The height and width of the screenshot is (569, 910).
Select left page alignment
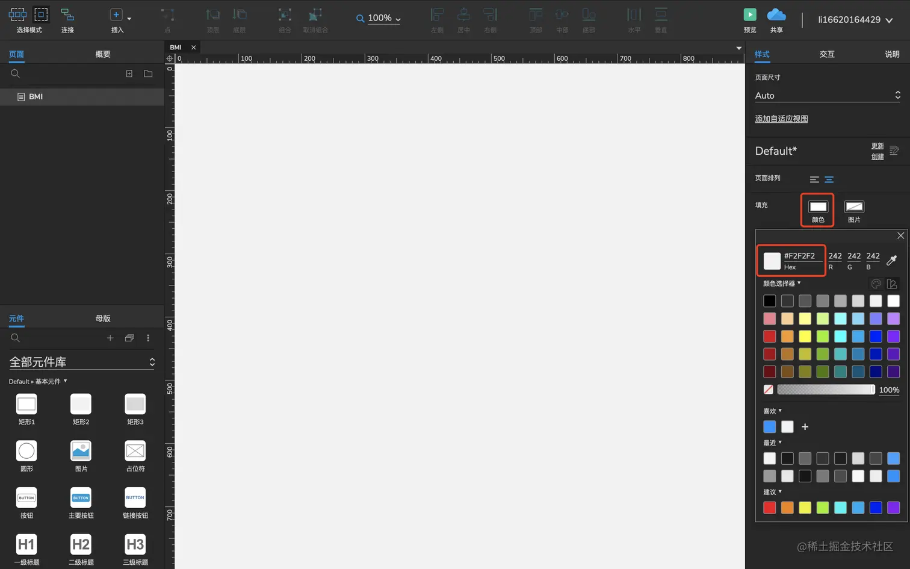tap(814, 179)
